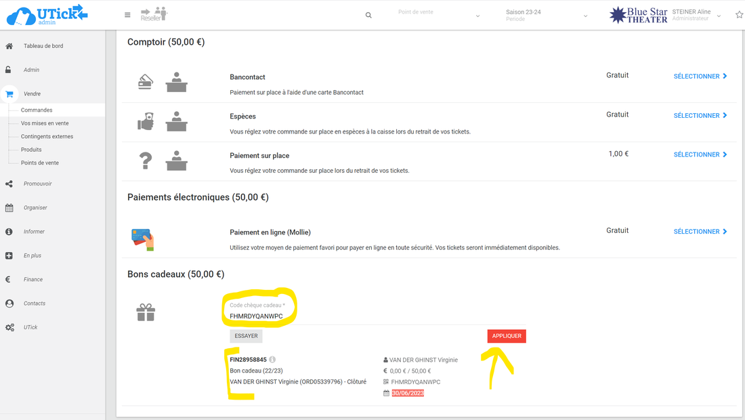This screenshot has height=420, width=745.
Task: Click the search magnifier icon
Action: (x=368, y=15)
